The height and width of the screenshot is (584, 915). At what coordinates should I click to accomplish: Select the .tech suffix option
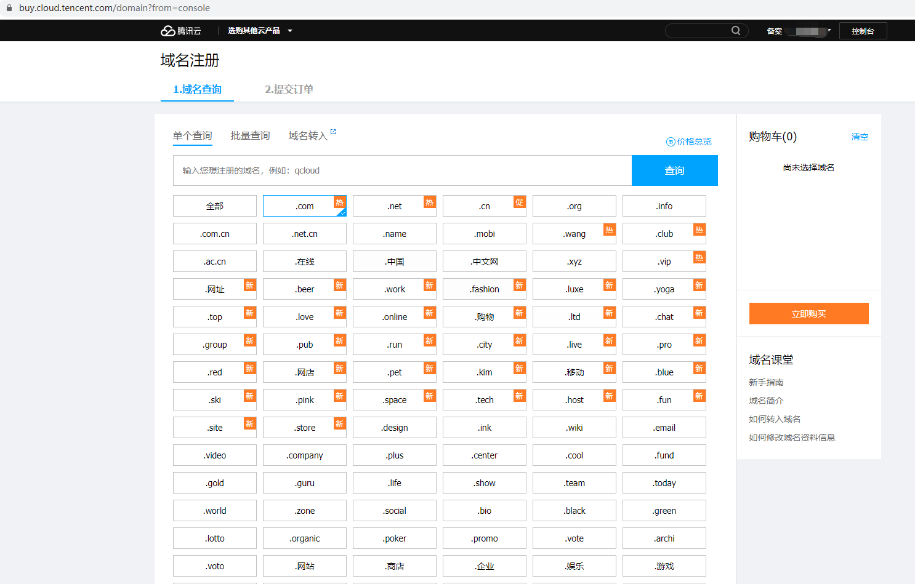485,400
